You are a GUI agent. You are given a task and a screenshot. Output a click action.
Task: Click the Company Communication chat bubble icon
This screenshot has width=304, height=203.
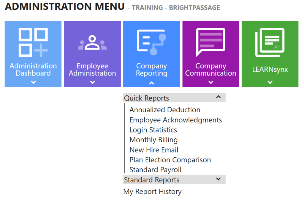click(x=210, y=41)
